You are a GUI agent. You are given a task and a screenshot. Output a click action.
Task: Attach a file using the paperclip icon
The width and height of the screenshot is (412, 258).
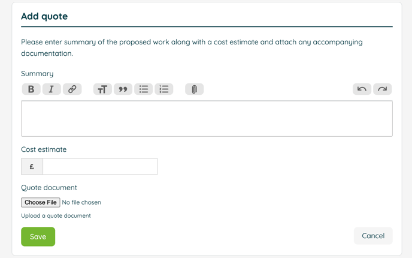pyautogui.click(x=195, y=89)
